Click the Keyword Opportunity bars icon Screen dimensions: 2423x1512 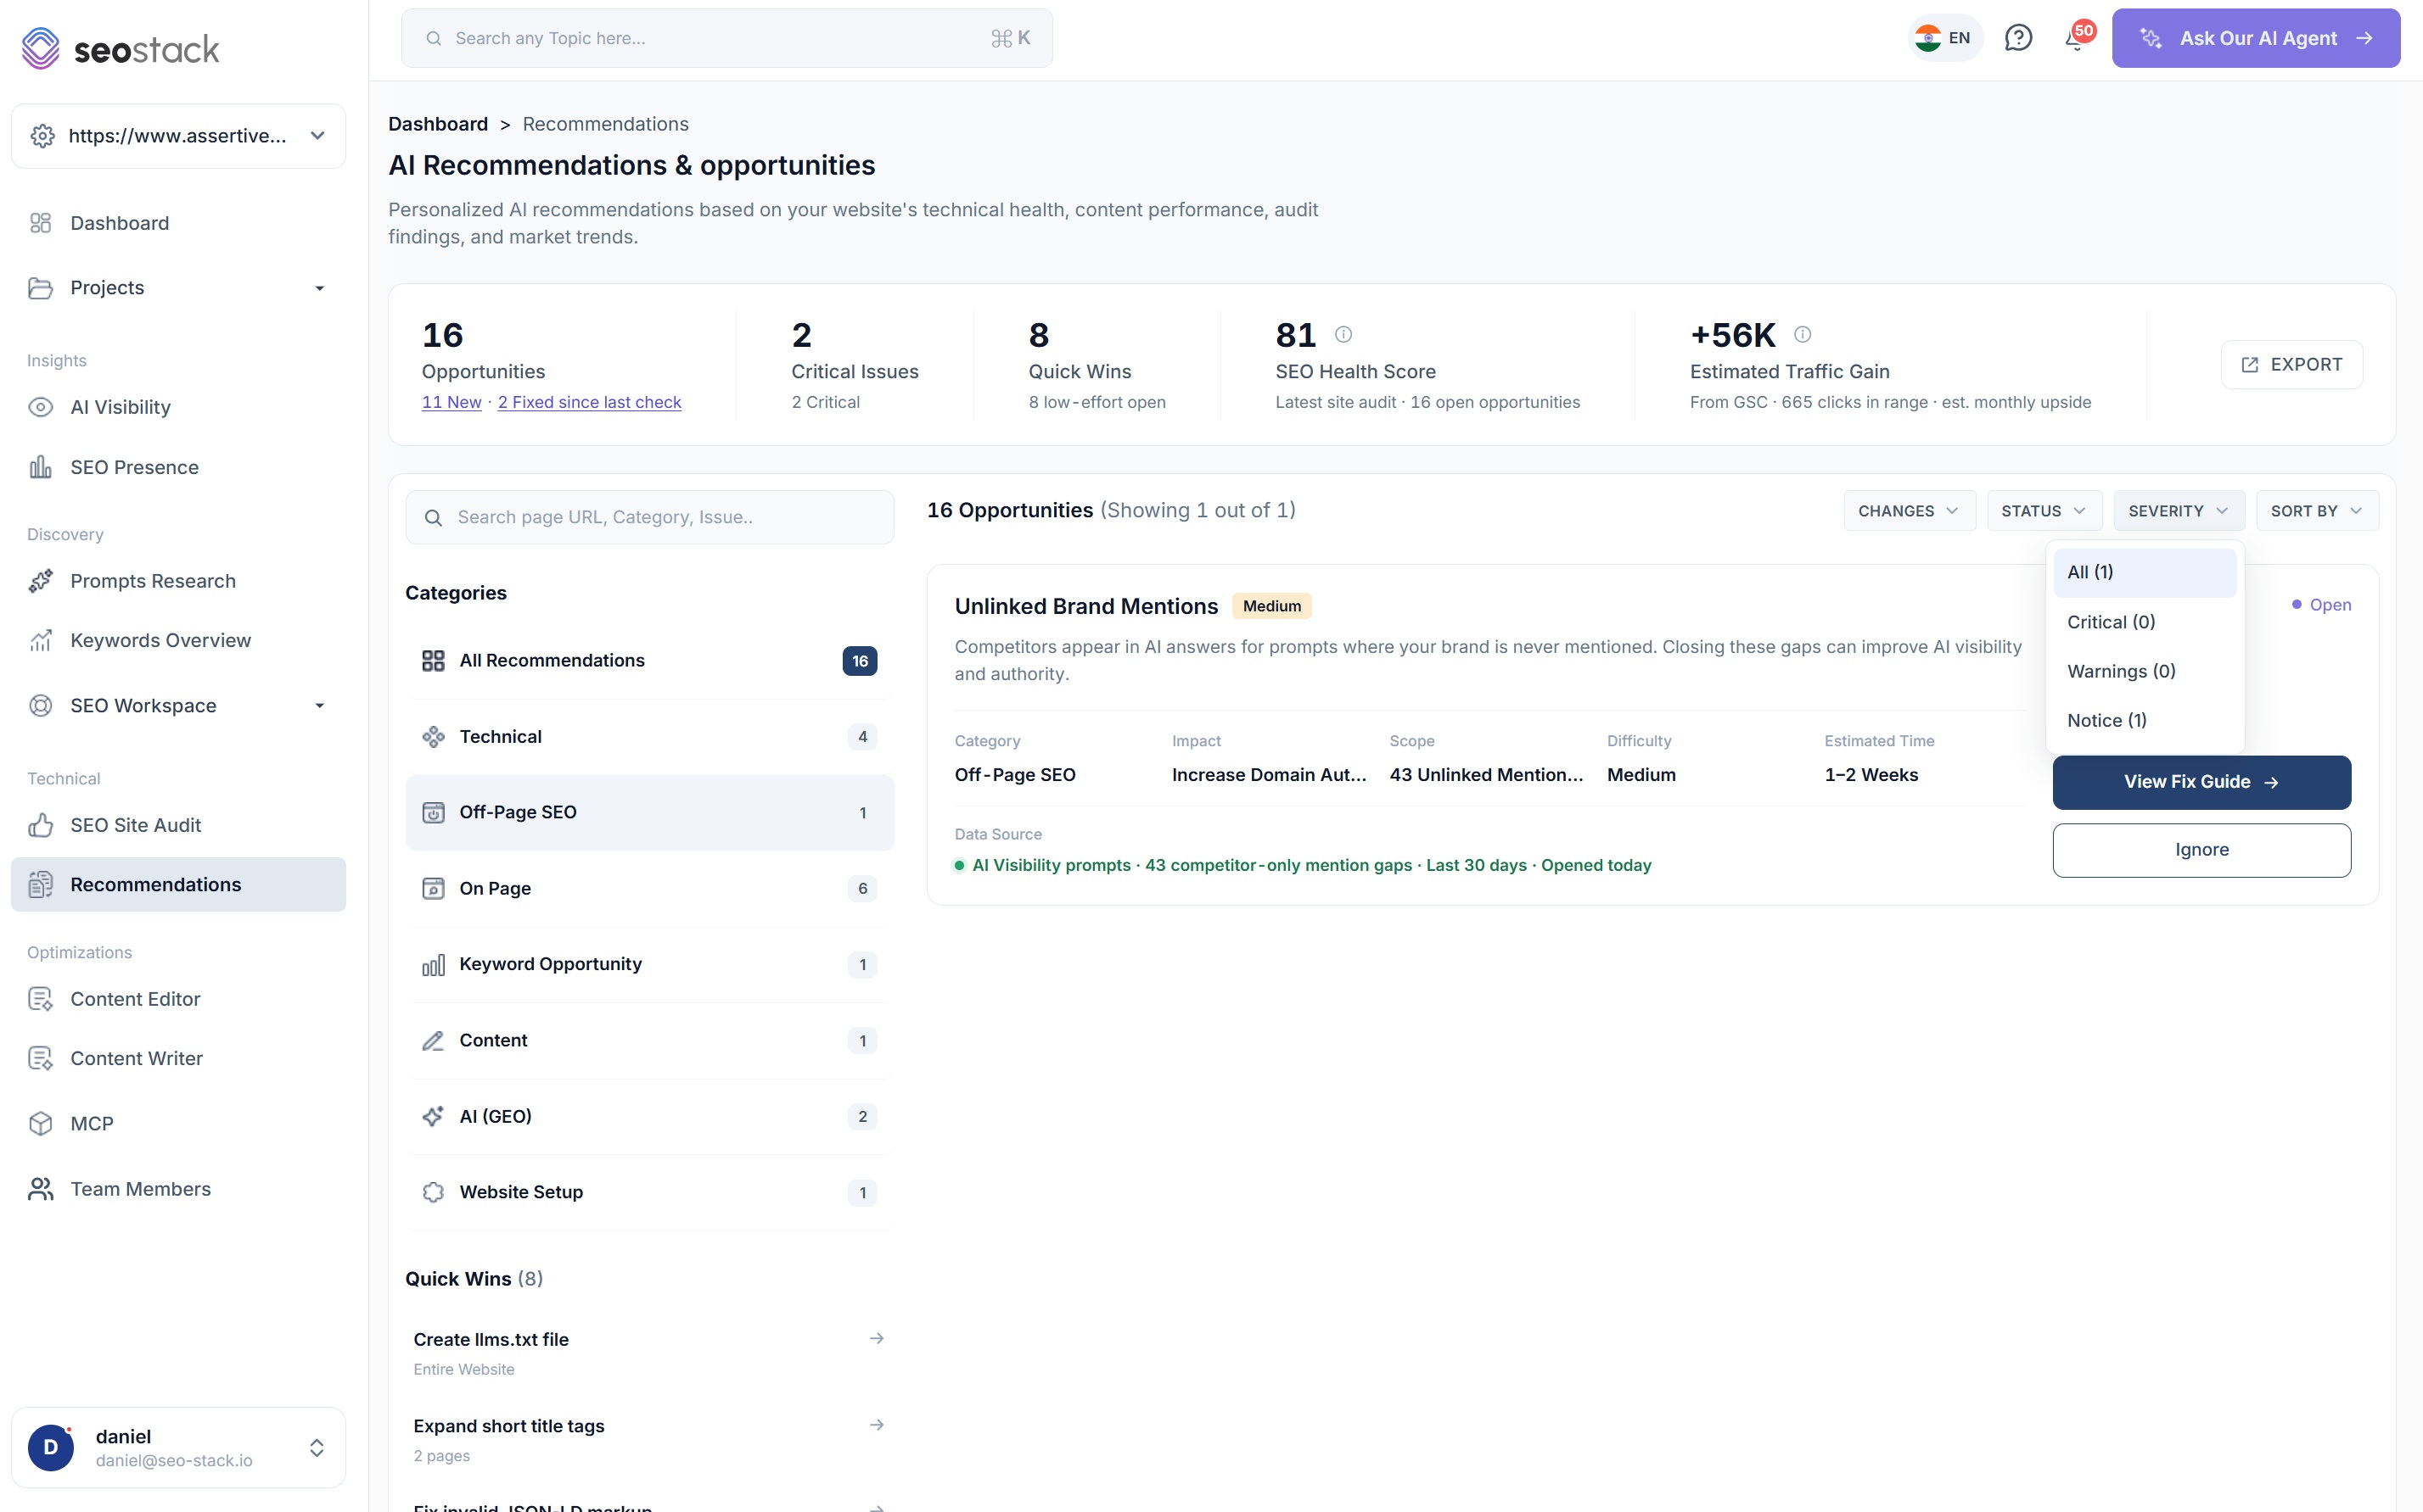pyautogui.click(x=432, y=965)
